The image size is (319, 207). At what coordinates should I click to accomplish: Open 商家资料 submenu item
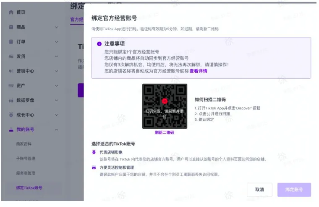24,144
